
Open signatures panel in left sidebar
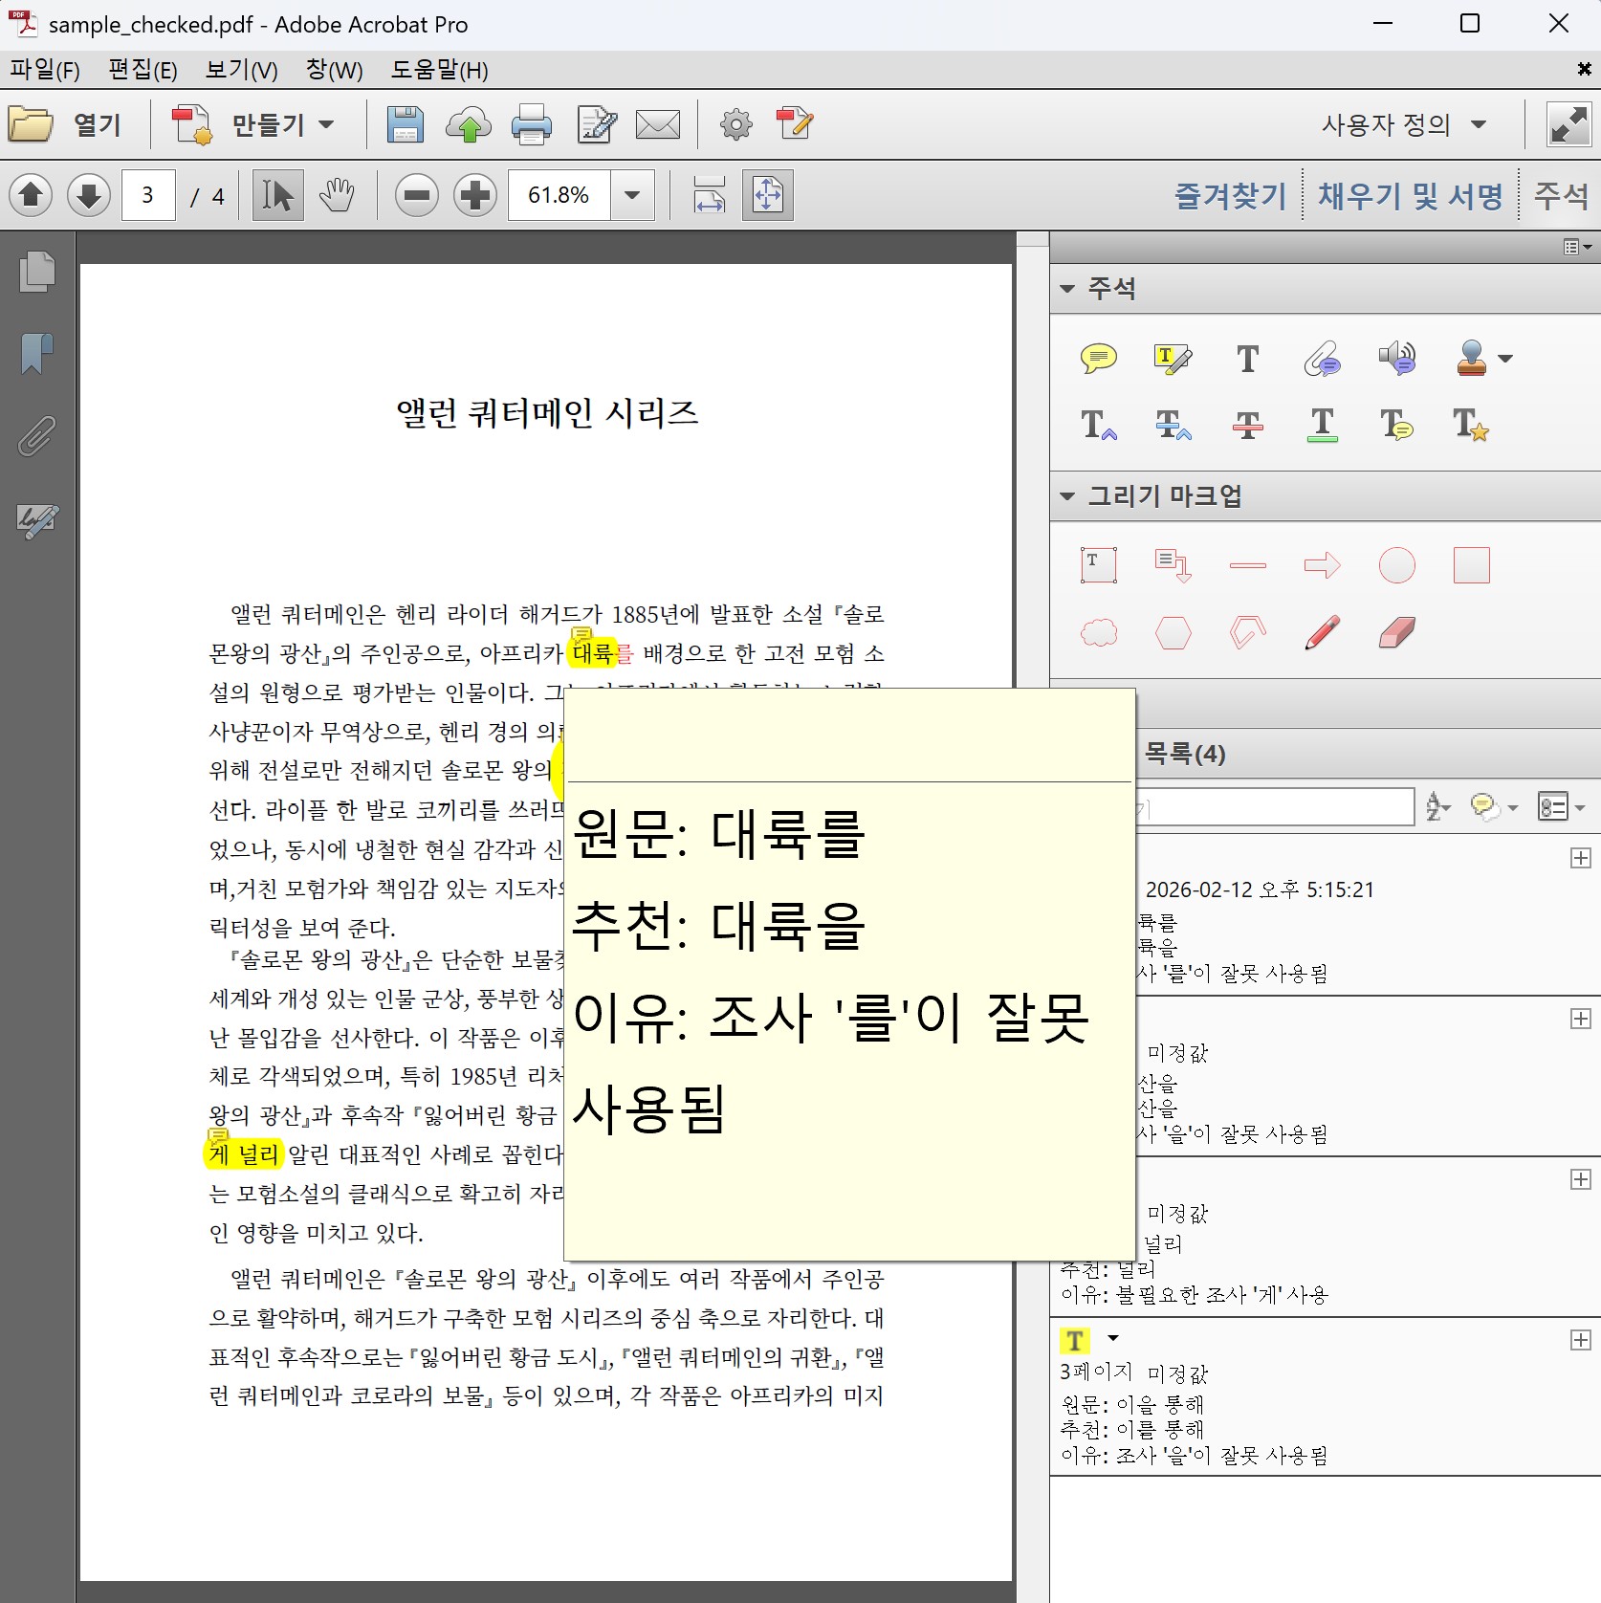[x=37, y=521]
